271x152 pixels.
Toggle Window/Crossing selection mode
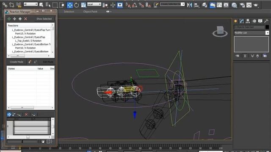click(61, 5)
